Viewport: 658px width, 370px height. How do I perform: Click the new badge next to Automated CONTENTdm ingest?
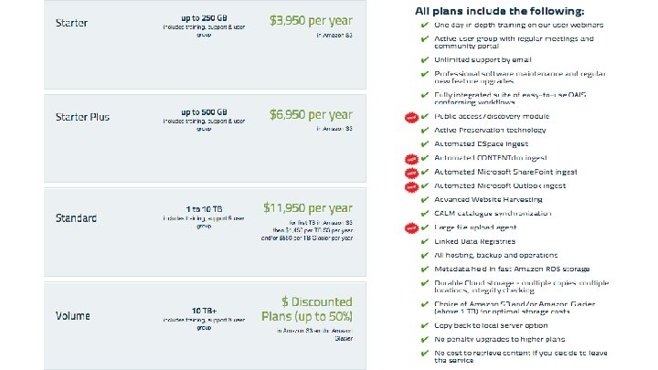[412, 158]
